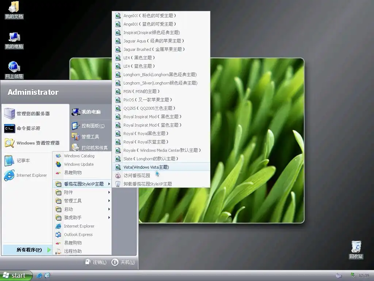Open 管理工具 in start menu right pane
Viewport: 374px width, 281px height.
point(91,137)
